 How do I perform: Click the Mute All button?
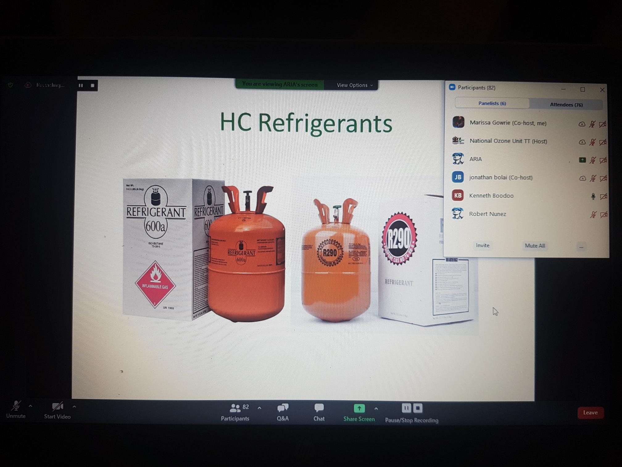pos(534,246)
